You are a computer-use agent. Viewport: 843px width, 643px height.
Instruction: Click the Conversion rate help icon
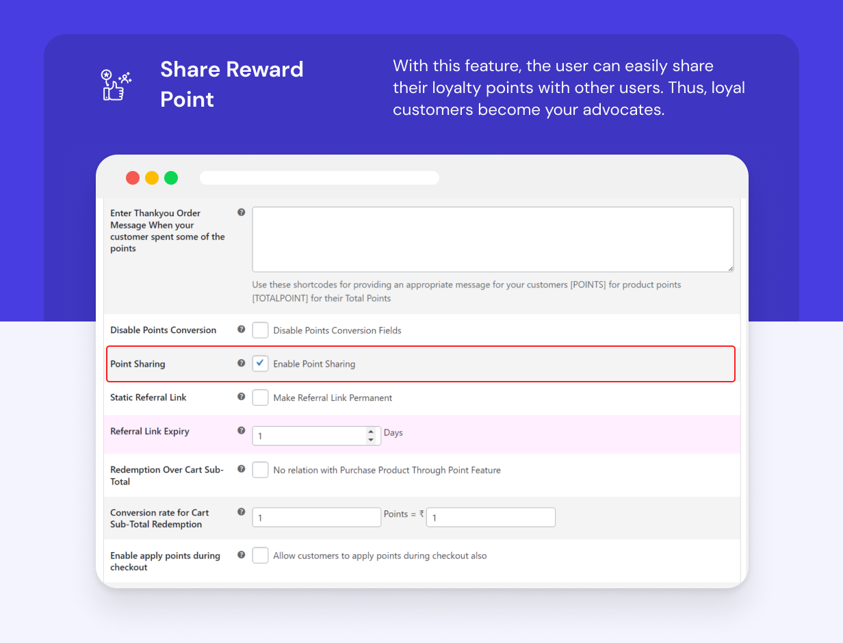pos(241,512)
